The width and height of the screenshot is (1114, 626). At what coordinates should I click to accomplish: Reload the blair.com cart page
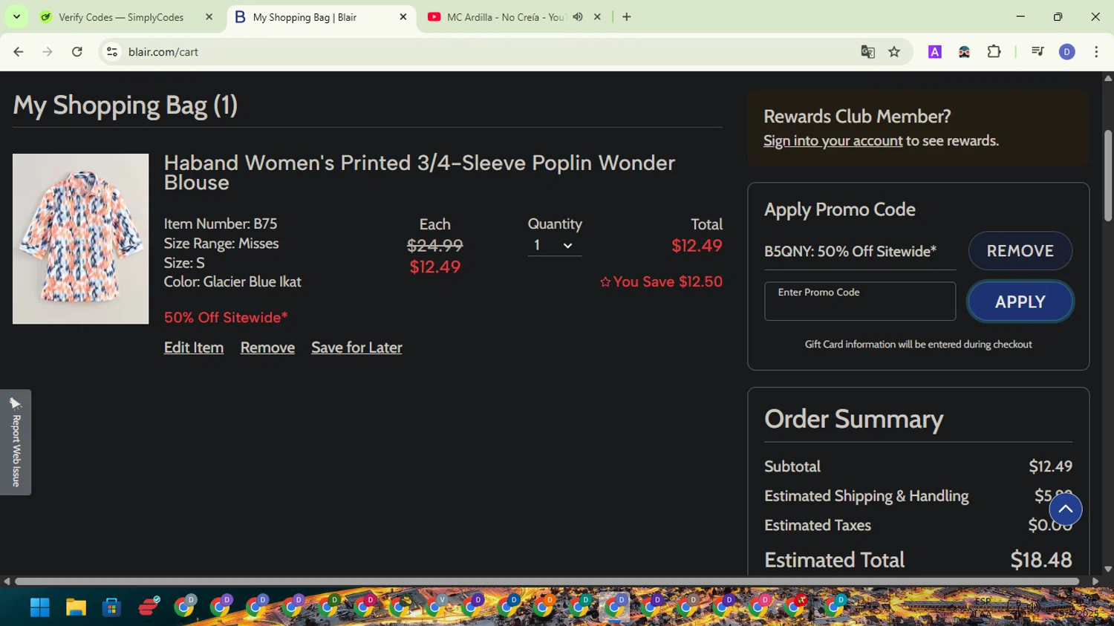(x=77, y=52)
